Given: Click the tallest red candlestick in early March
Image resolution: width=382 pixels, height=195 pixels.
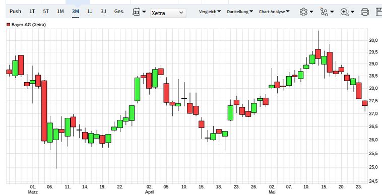Looking at the screenshot, I should coord(44,111).
